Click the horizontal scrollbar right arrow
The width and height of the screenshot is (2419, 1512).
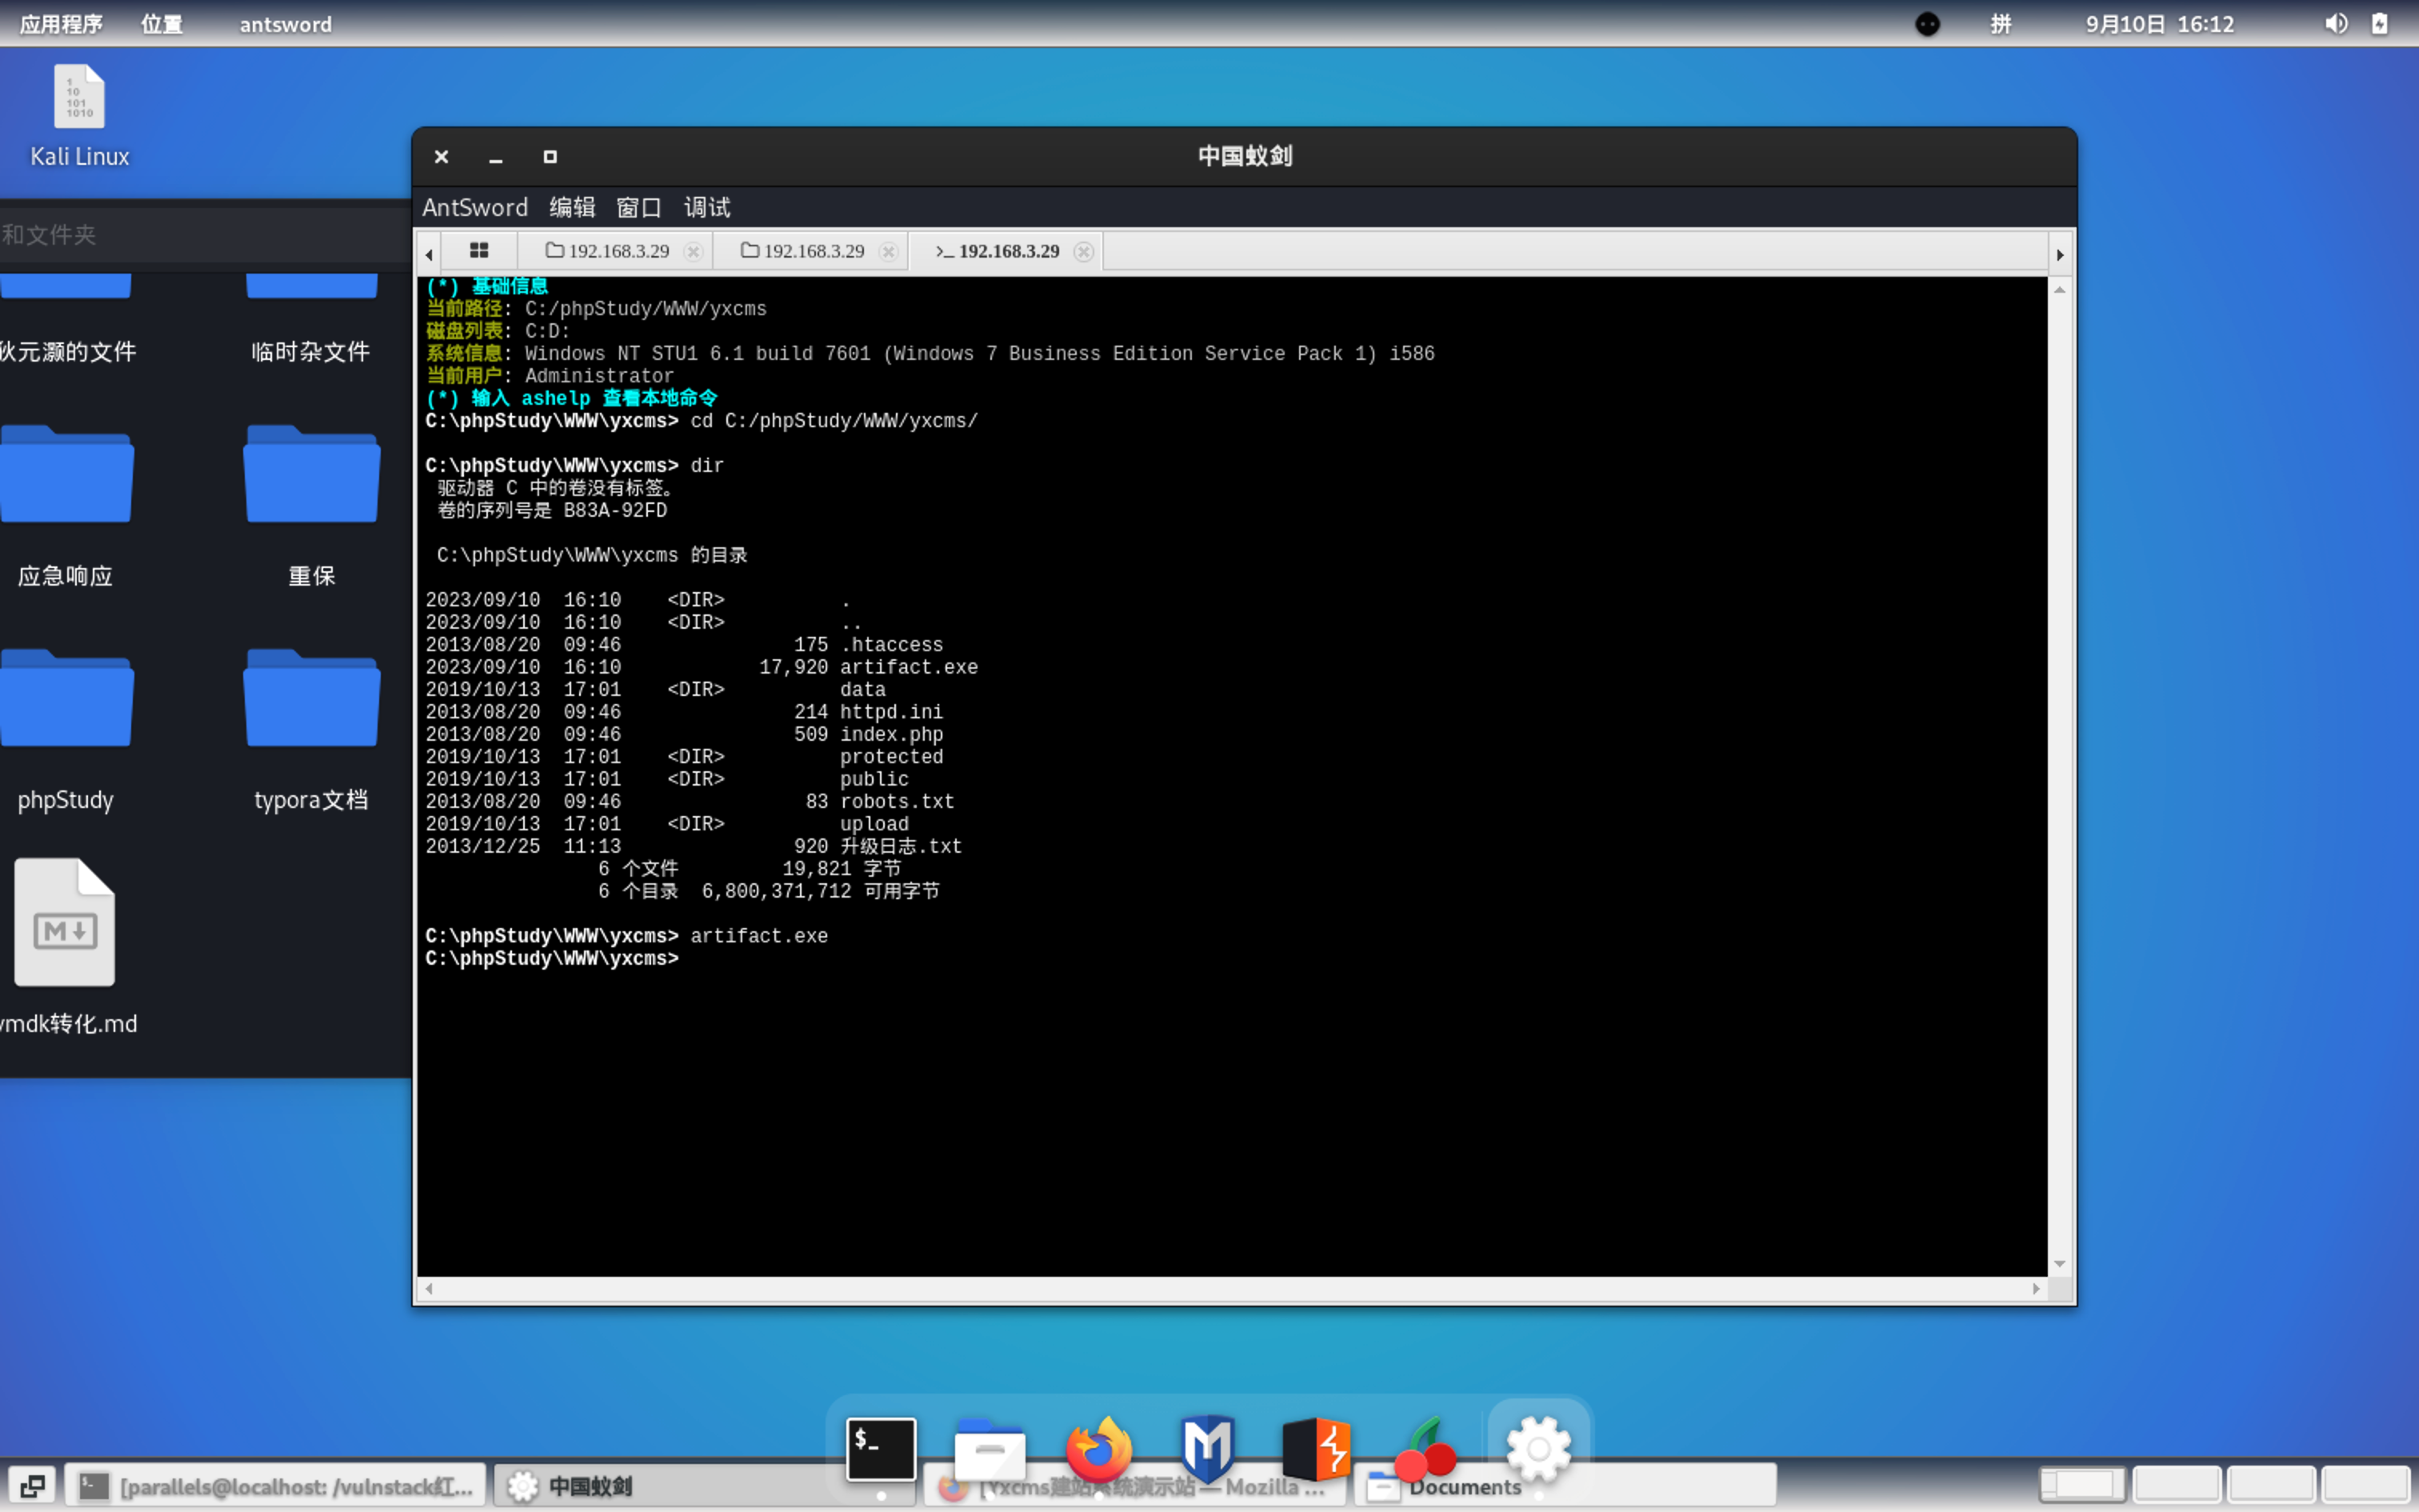click(2036, 1289)
